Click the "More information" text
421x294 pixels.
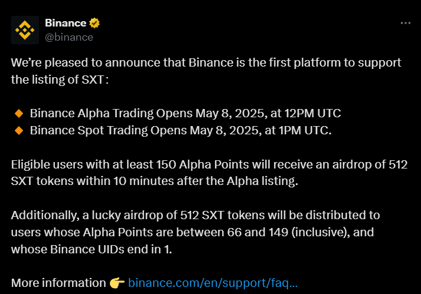point(58,283)
